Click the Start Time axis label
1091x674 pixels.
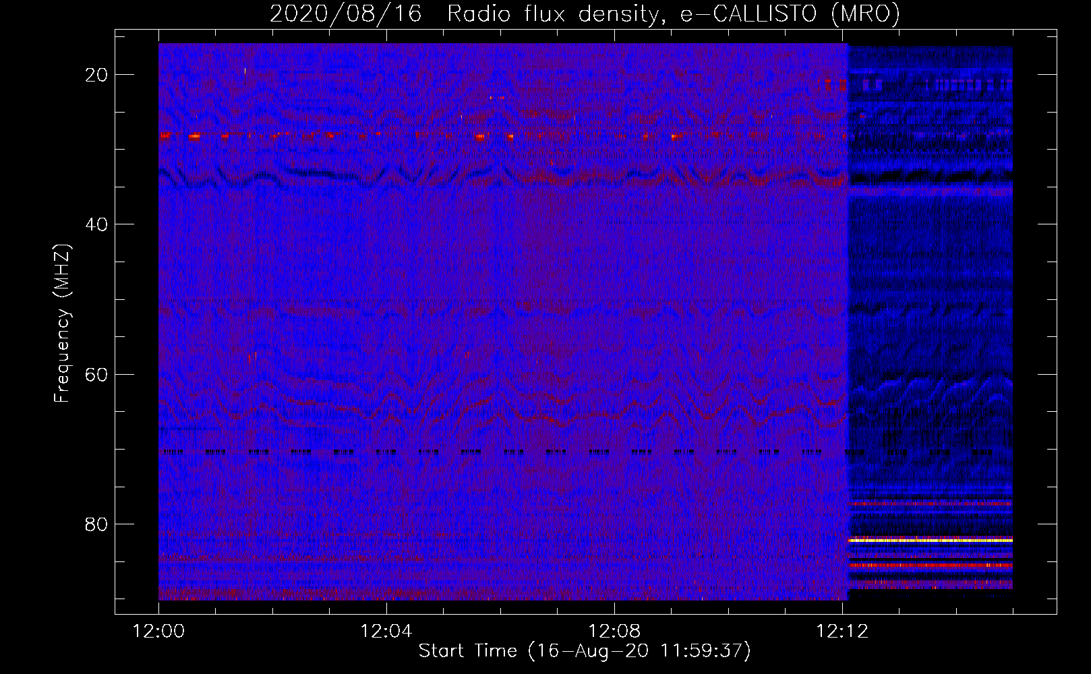pyautogui.click(x=585, y=651)
